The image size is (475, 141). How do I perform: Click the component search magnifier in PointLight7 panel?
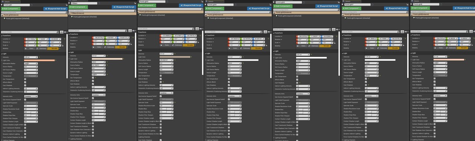click(x=407, y=12)
